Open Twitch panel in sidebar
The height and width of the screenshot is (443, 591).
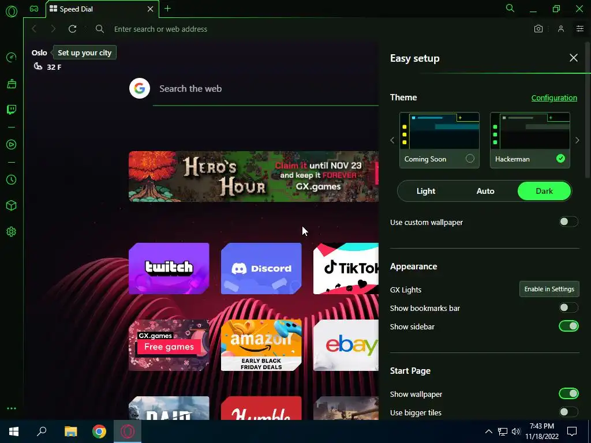tap(12, 110)
